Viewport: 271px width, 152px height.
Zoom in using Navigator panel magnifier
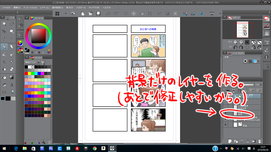[x=241, y=42]
